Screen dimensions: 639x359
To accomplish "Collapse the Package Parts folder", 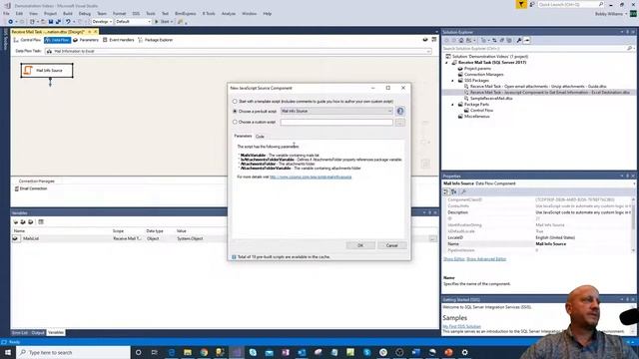I will click(452, 105).
